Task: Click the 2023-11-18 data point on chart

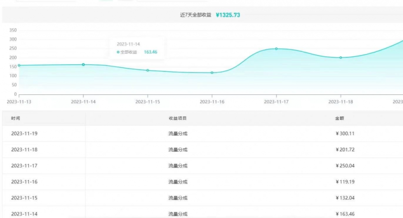Action: pos(341,57)
